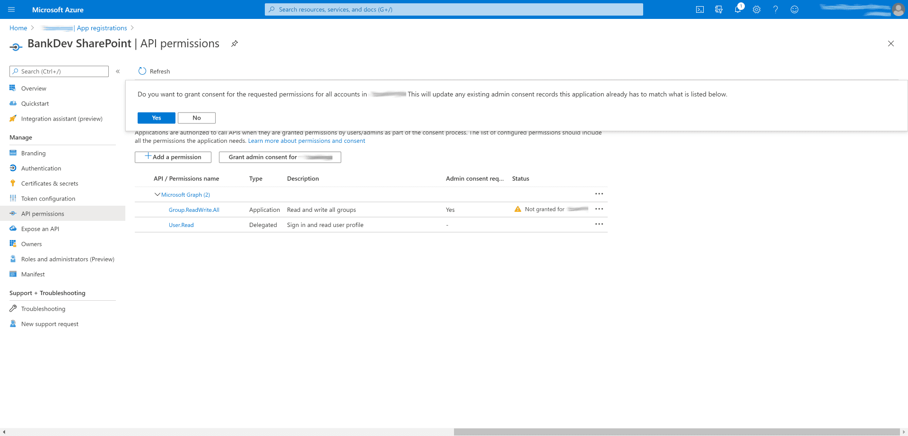
Task: Click the New support request icon
Action: coord(13,323)
